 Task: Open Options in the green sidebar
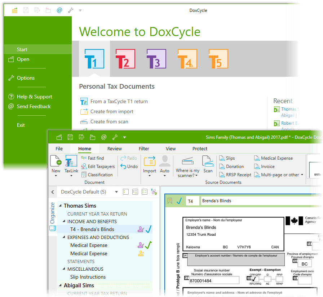click(26, 78)
